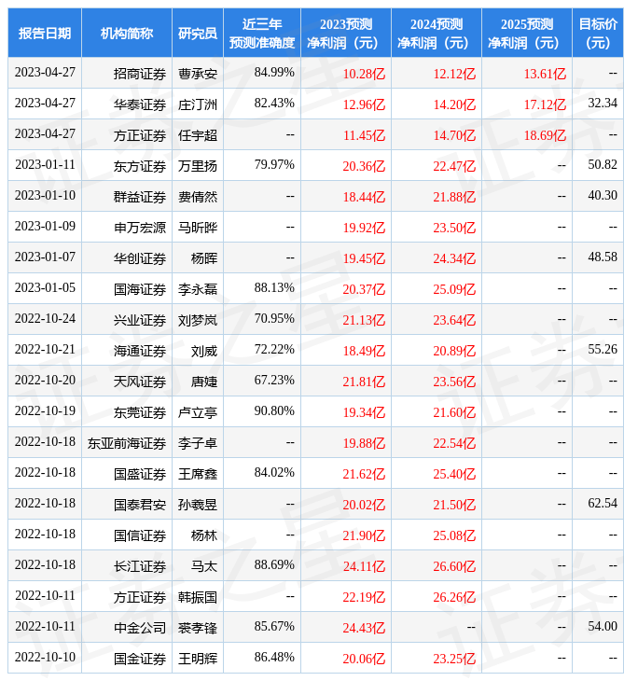Click researcher 曹承安
Viewport: 624px width, 681px height.
[198, 74]
